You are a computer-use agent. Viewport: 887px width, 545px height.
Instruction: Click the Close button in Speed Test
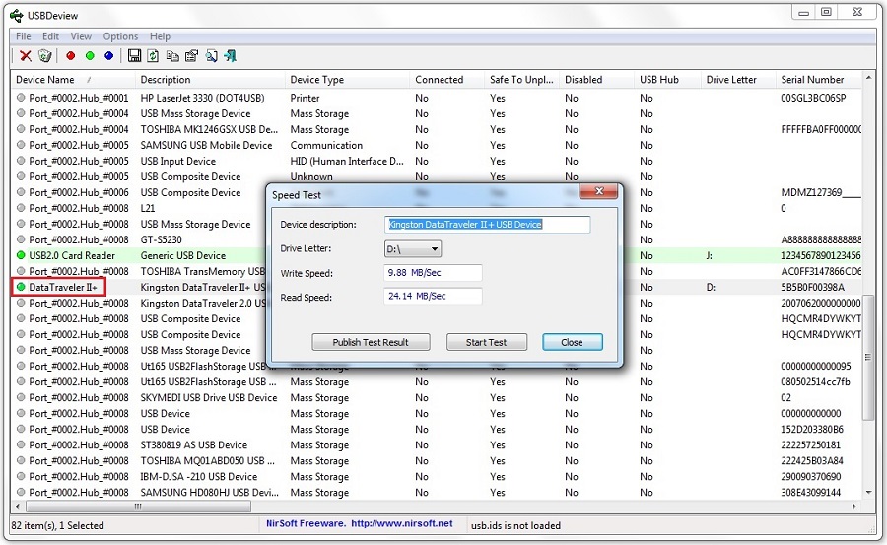[x=572, y=342]
